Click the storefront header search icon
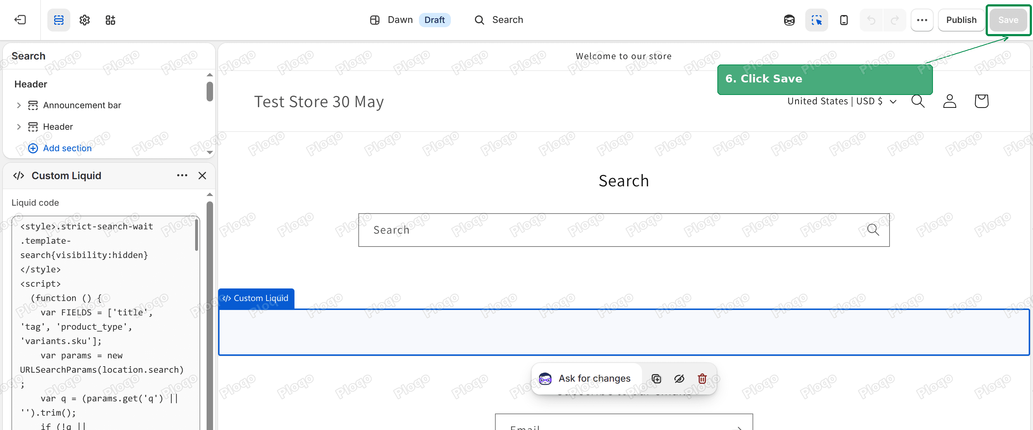This screenshot has height=430, width=1033. (x=918, y=101)
